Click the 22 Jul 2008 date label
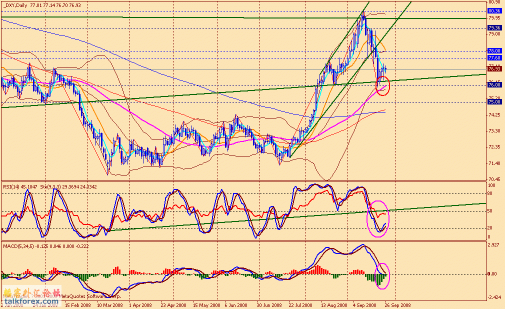This screenshot has height=309, width=505. pos(300,305)
